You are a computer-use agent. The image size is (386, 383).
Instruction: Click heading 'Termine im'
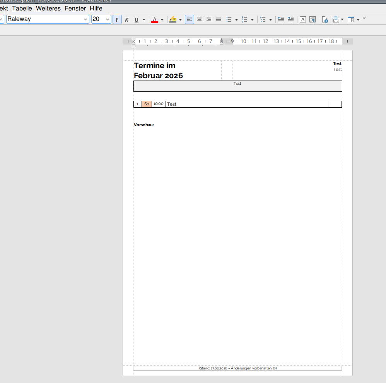click(x=155, y=65)
